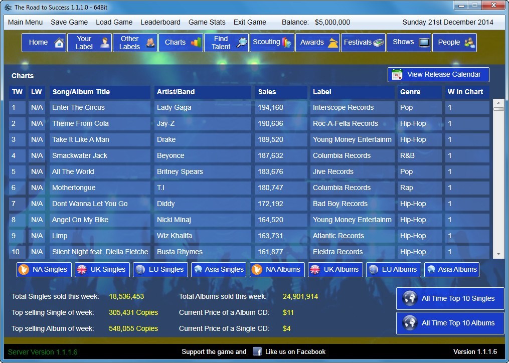This screenshot has height=363, width=509.
Task: Click Load Game in menu bar
Action: tap(114, 22)
